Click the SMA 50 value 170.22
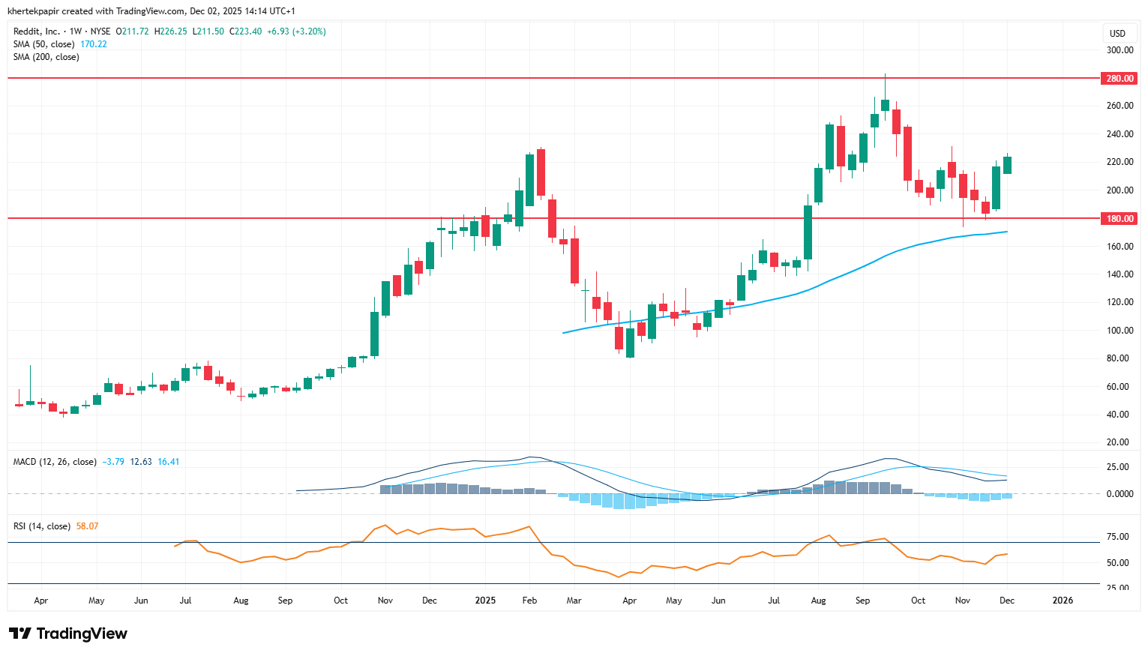Screen dimensions: 1148x656 pyautogui.click(x=94, y=44)
